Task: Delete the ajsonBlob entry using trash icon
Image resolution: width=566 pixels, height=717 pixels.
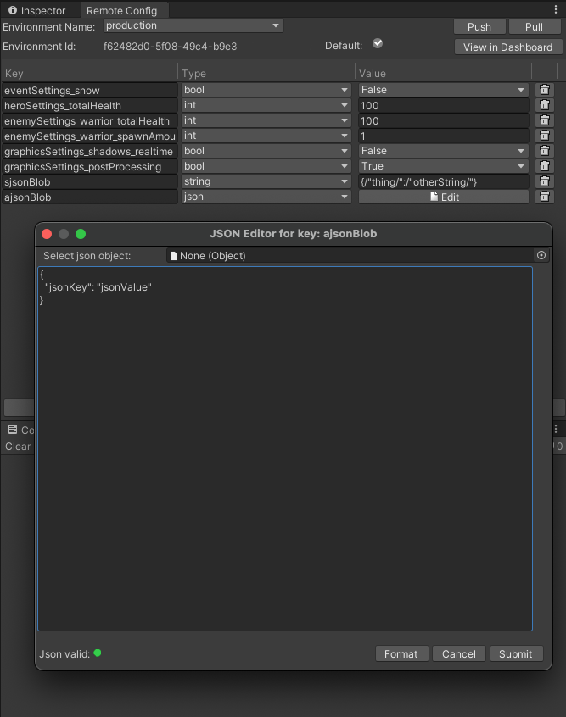Action: pyautogui.click(x=545, y=197)
